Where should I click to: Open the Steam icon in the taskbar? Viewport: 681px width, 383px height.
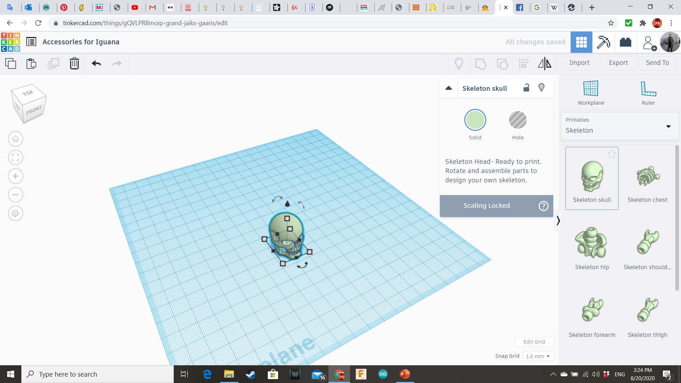[251, 374]
